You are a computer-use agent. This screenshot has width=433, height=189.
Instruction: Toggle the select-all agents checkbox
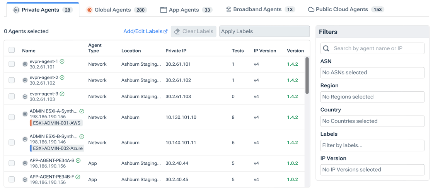[x=12, y=50]
